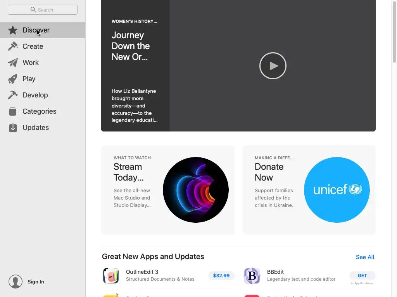This screenshot has height=297, width=397.
Task: Click the search magnifier icon
Action: 33,10
